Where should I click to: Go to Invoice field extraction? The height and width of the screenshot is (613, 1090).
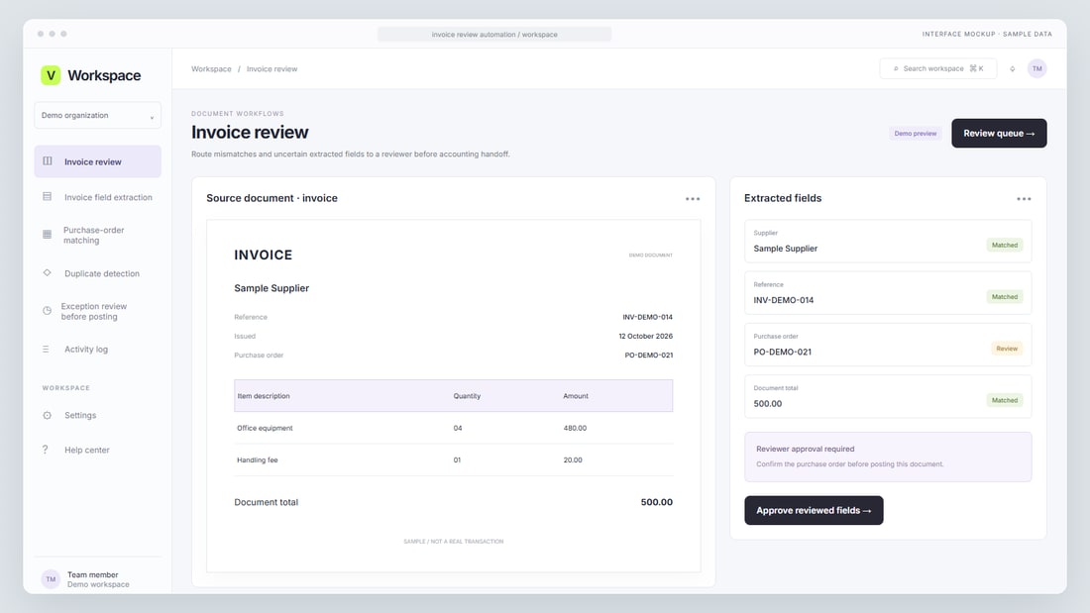pos(97,197)
